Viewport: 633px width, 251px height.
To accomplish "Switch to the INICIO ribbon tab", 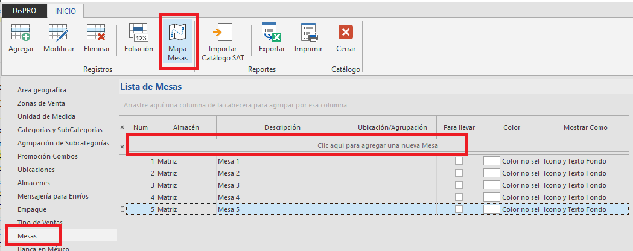I will coord(66,10).
